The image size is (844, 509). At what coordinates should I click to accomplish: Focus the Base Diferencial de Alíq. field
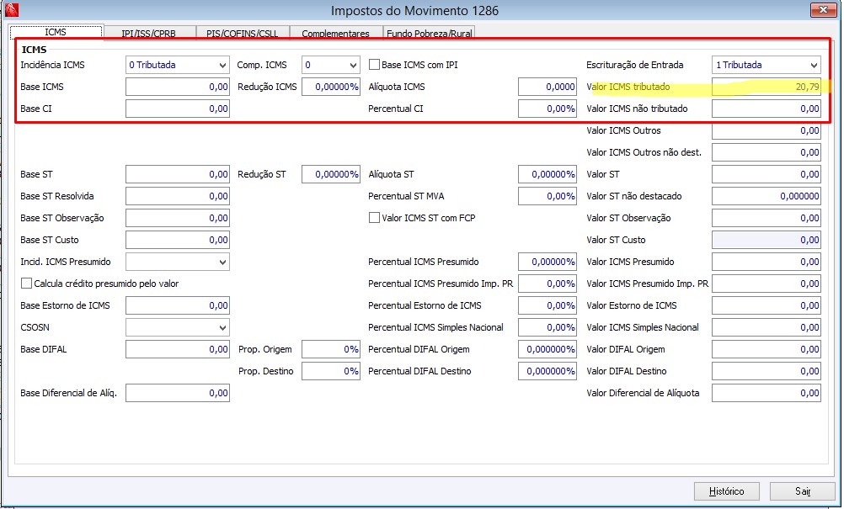178,393
